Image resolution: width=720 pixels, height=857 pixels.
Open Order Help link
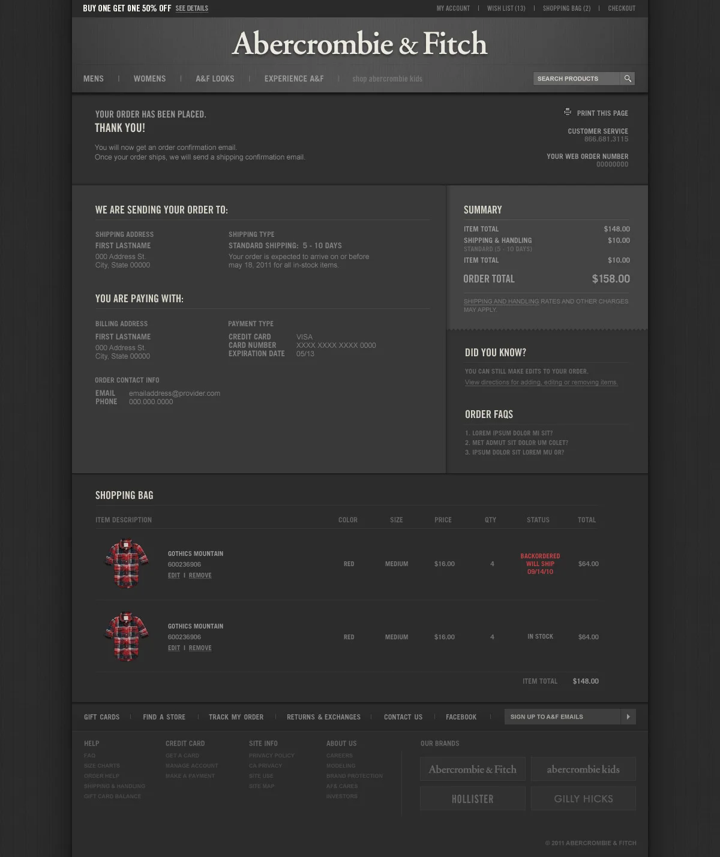[102, 776]
